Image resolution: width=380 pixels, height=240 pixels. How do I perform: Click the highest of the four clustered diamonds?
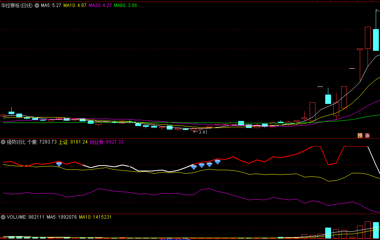point(218,162)
